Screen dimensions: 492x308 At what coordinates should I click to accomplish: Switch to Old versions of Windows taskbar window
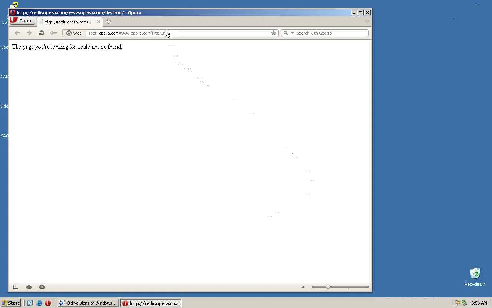[88, 303]
